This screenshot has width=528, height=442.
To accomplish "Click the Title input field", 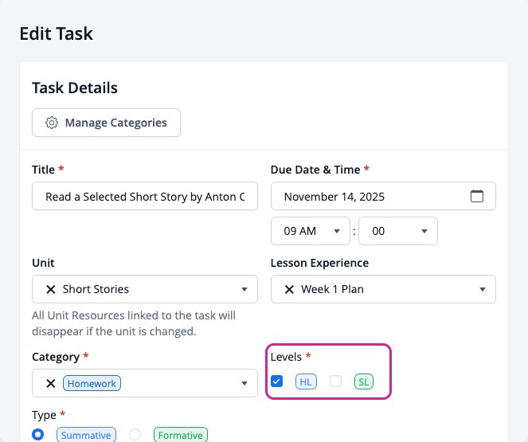I will pyautogui.click(x=145, y=196).
